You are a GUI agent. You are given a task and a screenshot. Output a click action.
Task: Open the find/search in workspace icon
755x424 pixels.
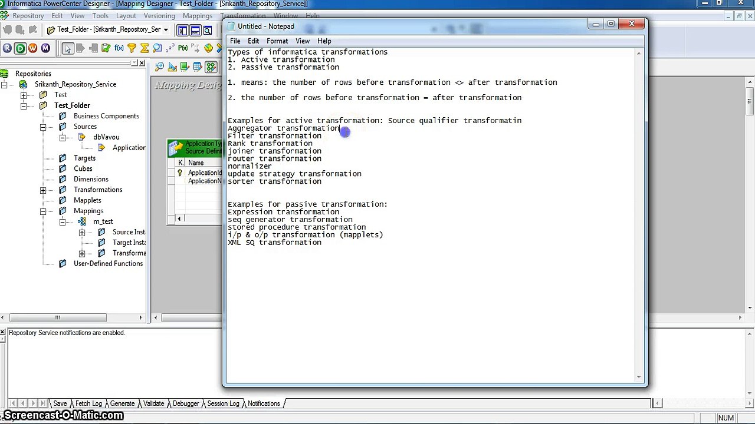[x=208, y=31]
